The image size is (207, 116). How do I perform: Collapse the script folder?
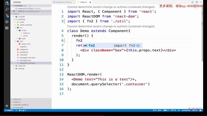[31, 30]
